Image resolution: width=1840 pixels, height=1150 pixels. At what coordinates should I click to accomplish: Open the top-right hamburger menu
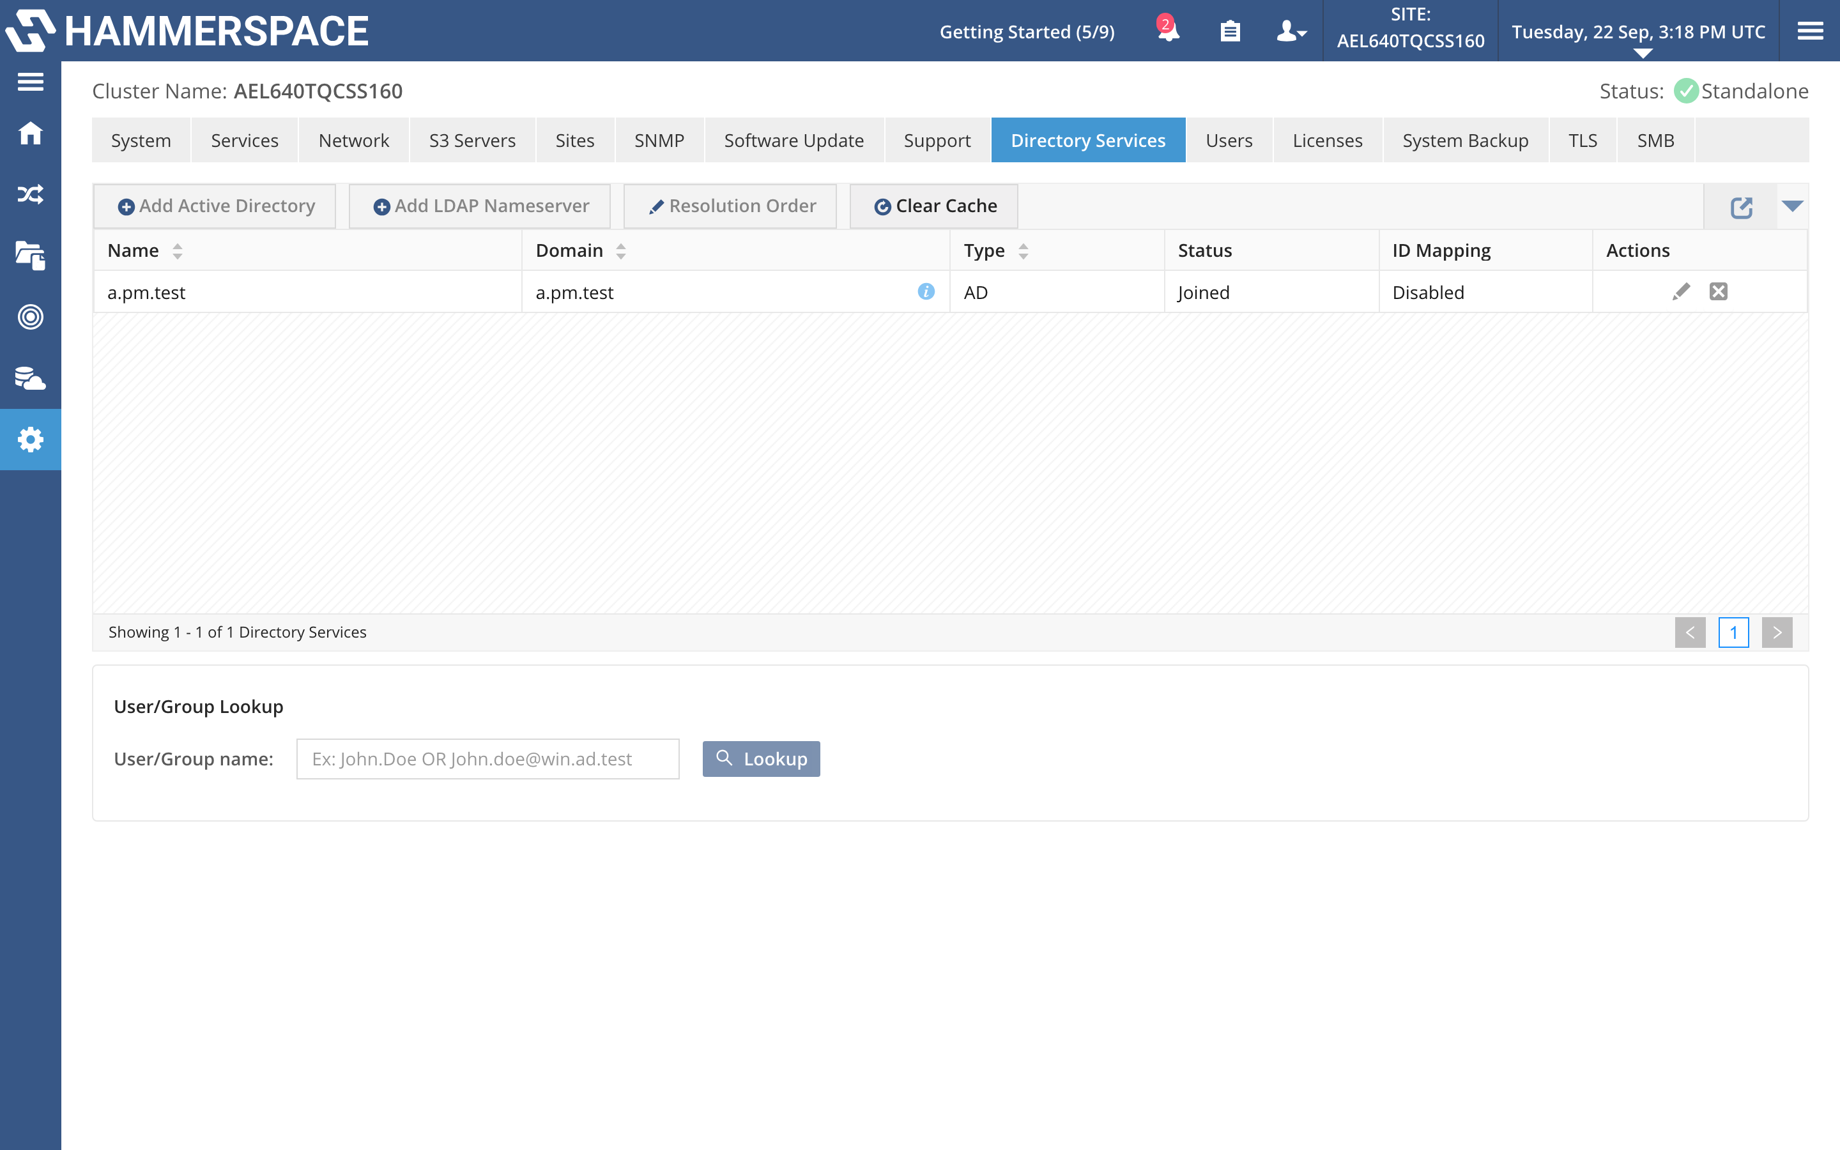pyautogui.click(x=1811, y=31)
